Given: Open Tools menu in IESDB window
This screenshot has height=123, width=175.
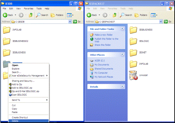Looking at the screenshot, I should 39,9.
